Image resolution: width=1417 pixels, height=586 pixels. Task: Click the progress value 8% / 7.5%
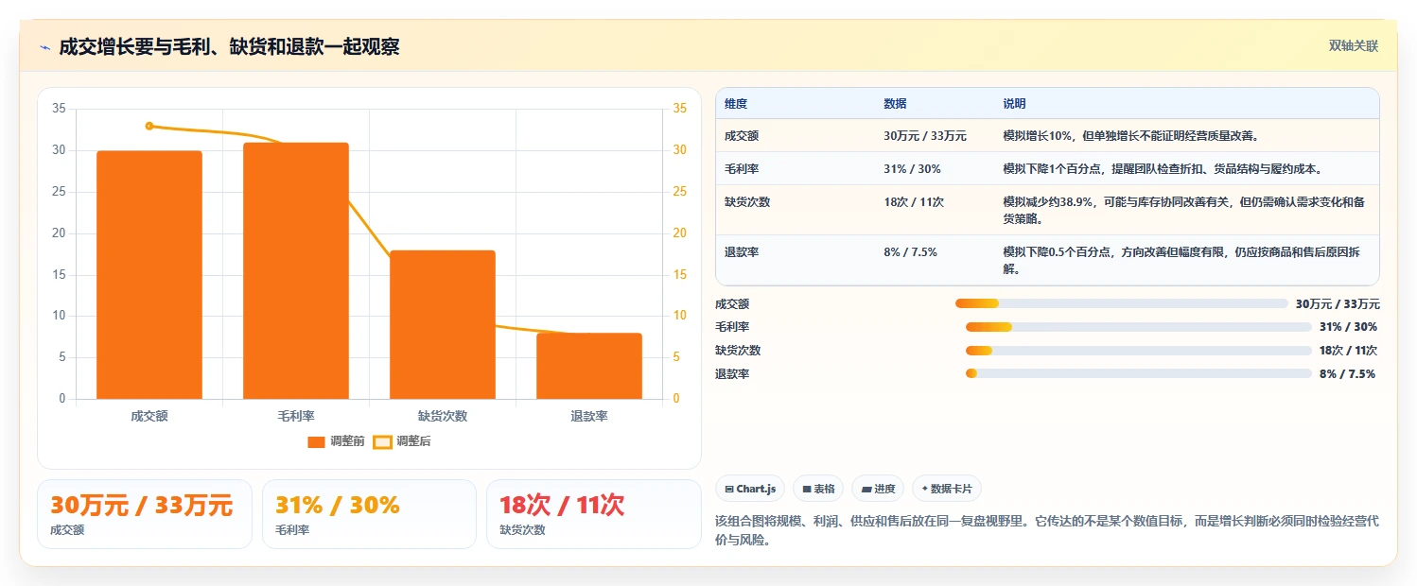tap(1347, 374)
